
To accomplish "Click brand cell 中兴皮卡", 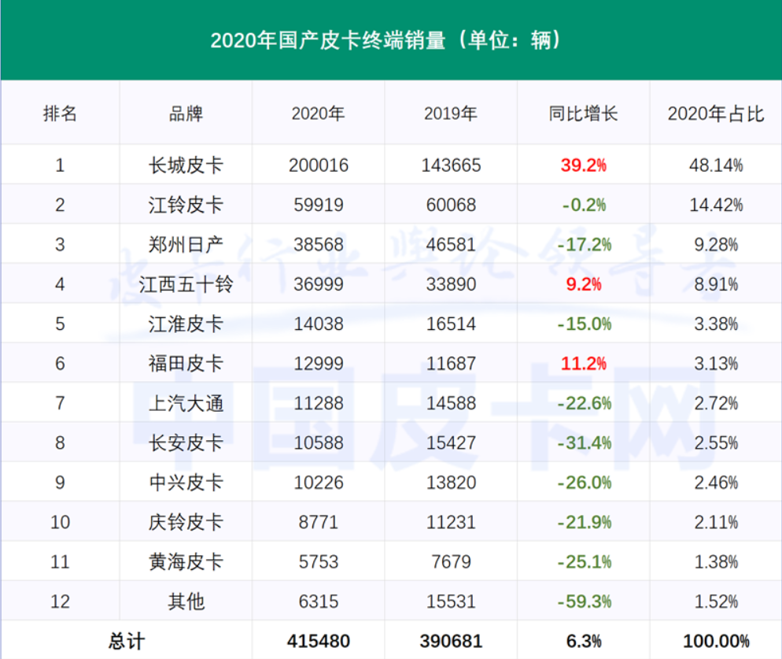I will click(186, 483).
